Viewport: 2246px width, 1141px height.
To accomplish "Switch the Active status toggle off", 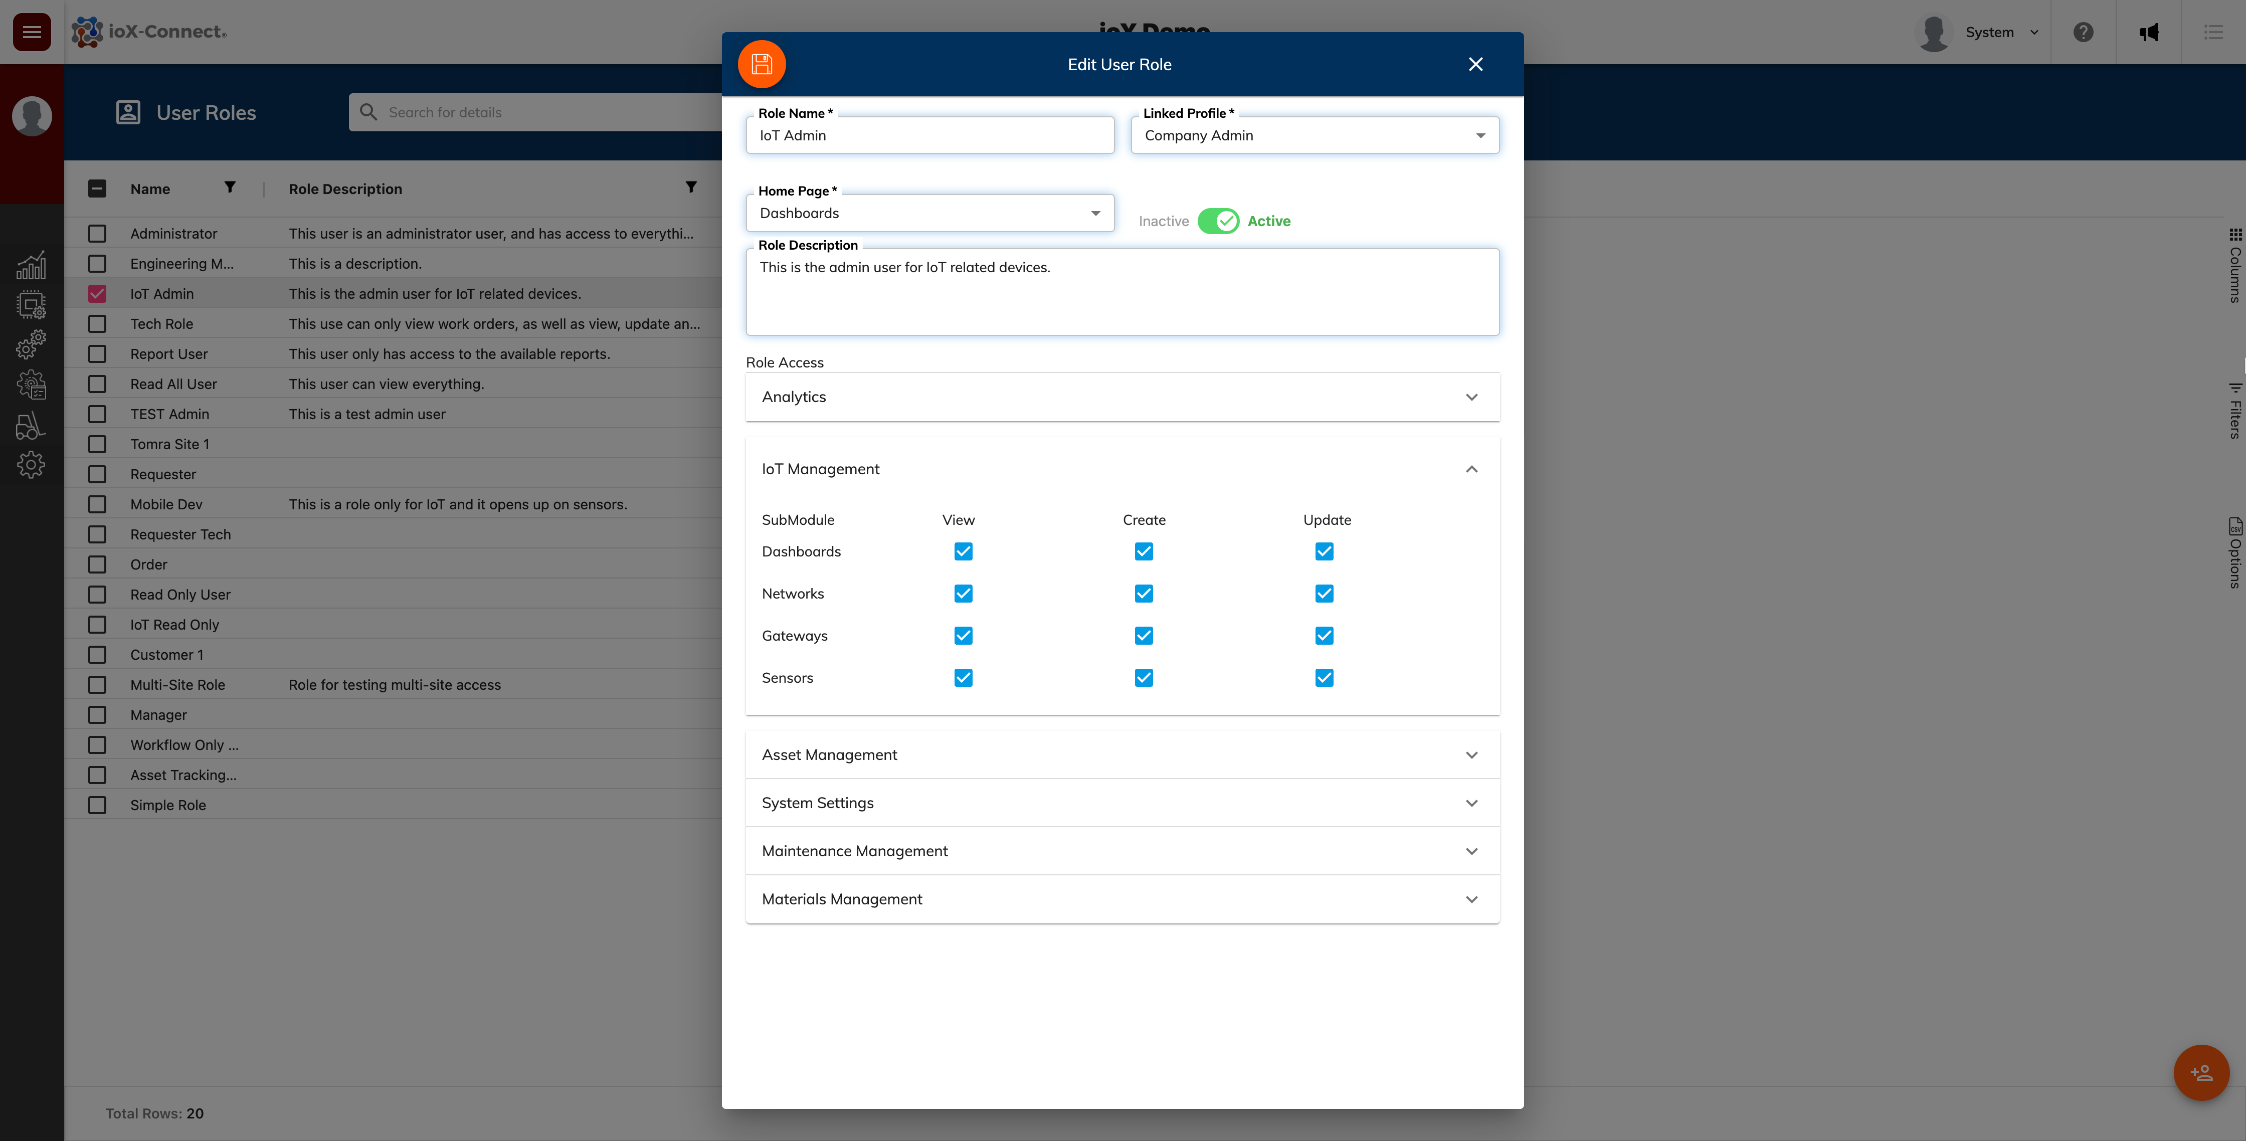I will click(x=1218, y=222).
